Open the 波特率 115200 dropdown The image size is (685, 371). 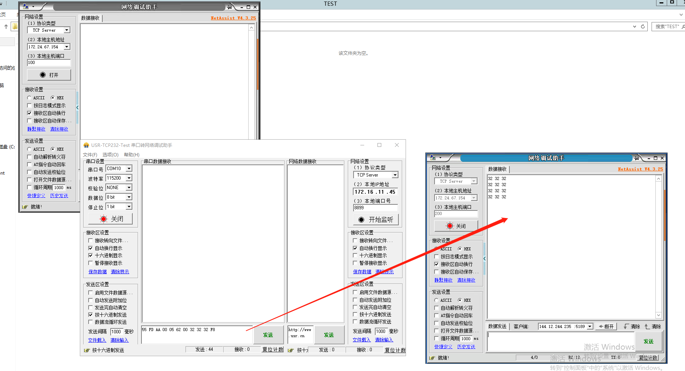pos(129,178)
